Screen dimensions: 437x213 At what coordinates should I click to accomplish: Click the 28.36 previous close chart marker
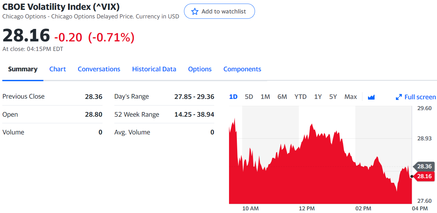(x=424, y=166)
